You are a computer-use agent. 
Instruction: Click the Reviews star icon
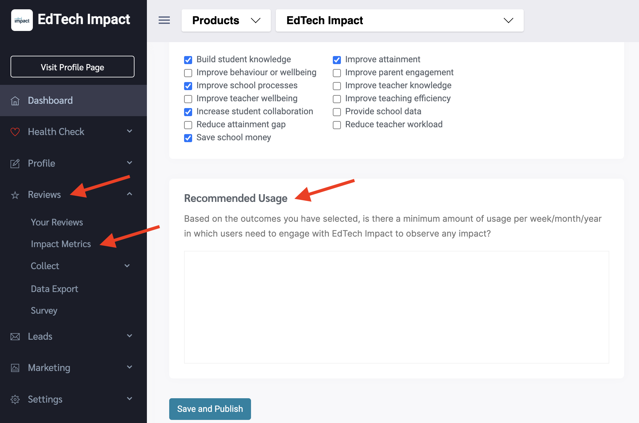[15, 195]
